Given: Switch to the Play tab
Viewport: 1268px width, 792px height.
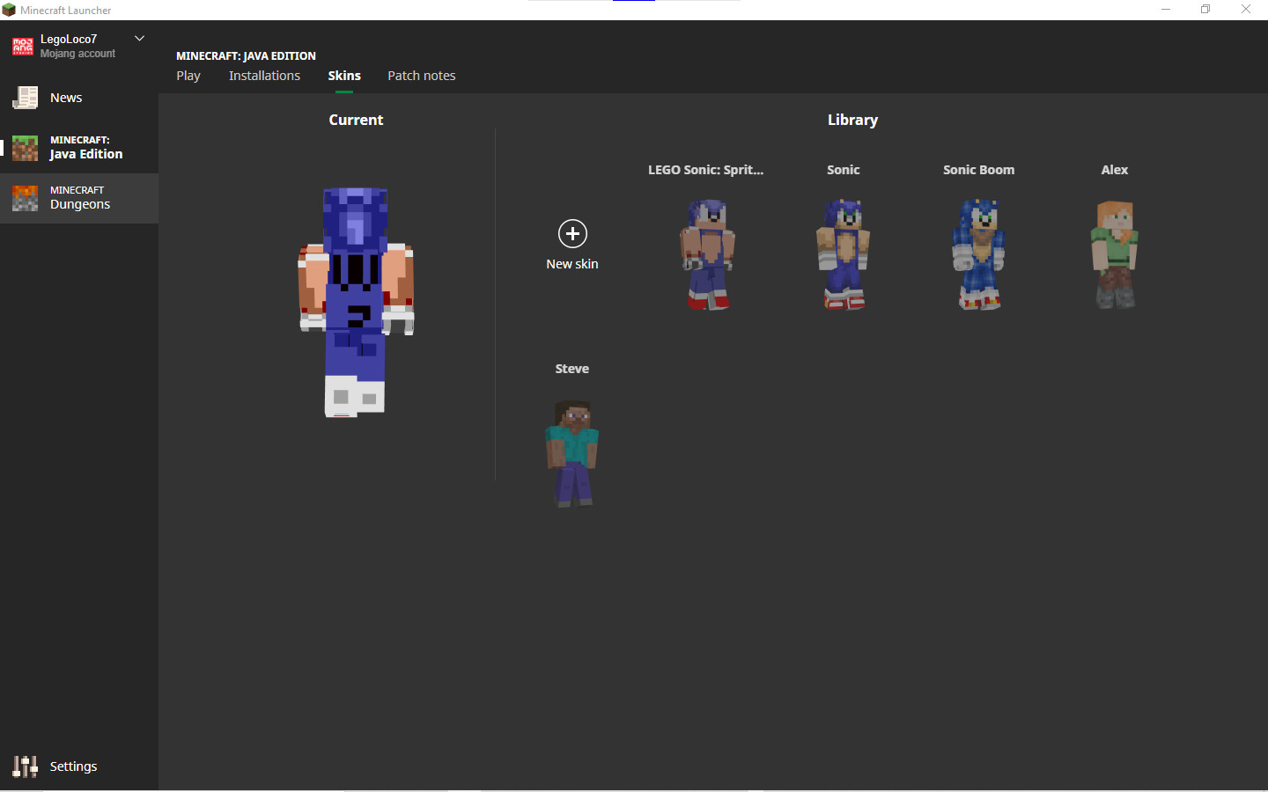Looking at the screenshot, I should (188, 76).
